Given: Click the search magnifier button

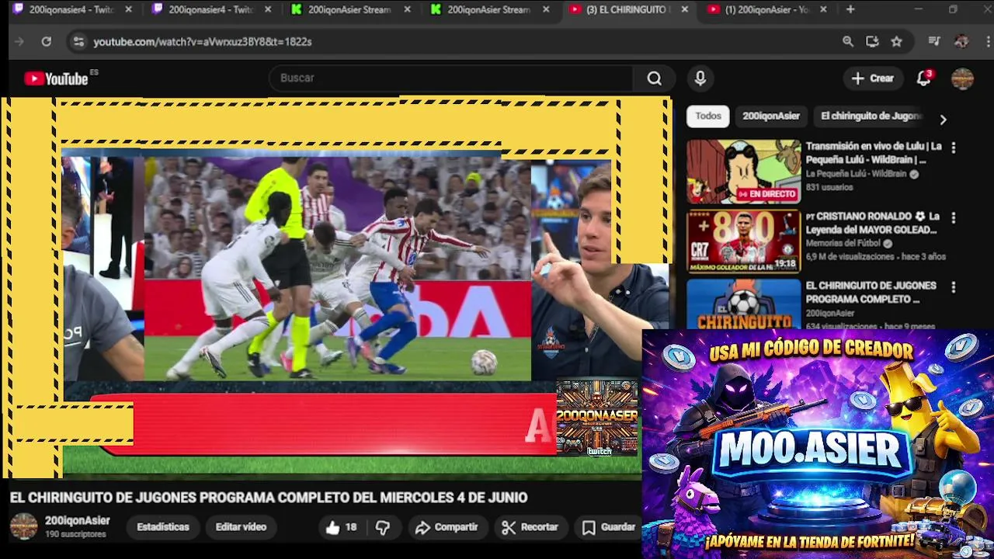Looking at the screenshot, I should (655, 78).
